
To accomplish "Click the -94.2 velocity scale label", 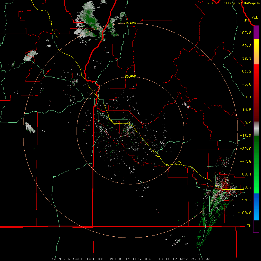I will coord(246,200).
